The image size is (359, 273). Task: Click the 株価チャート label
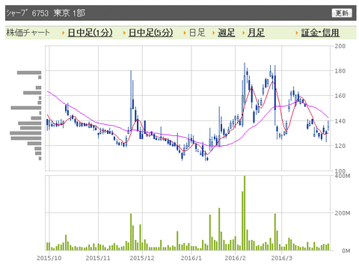click(x=28, y=33)
